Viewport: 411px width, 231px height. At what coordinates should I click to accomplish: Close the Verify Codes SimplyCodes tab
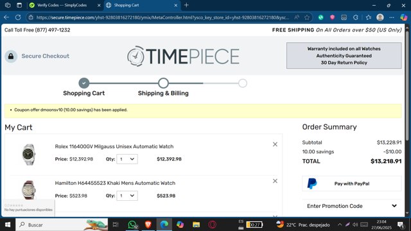[99, 5]
